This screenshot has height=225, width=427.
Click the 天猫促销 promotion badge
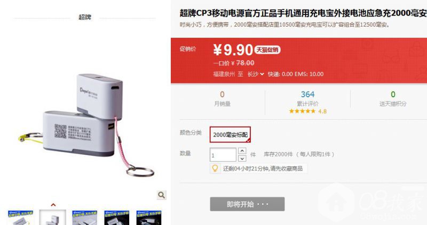267,49
